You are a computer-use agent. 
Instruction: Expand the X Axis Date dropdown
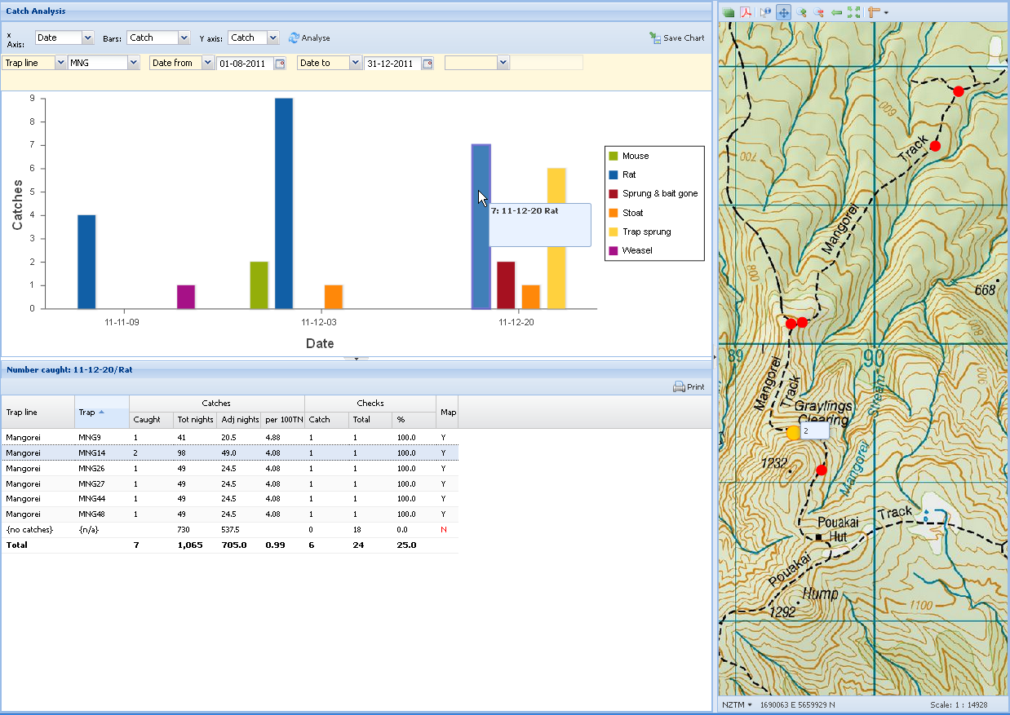88,38
